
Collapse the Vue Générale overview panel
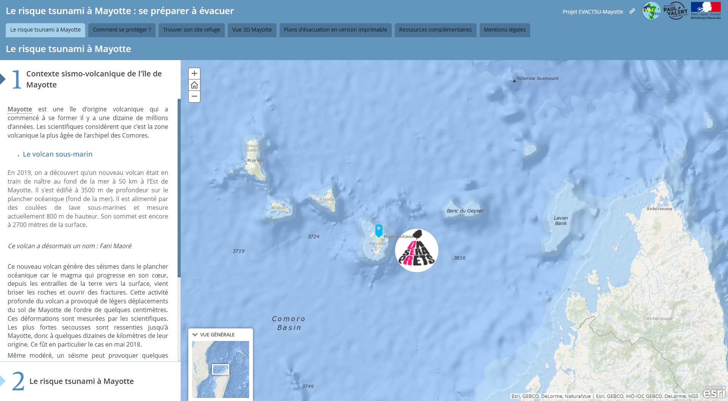click(x=195, y=334)
